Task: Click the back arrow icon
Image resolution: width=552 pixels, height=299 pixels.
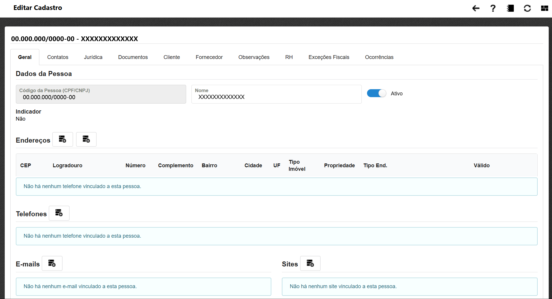Action: pos(476,8)
